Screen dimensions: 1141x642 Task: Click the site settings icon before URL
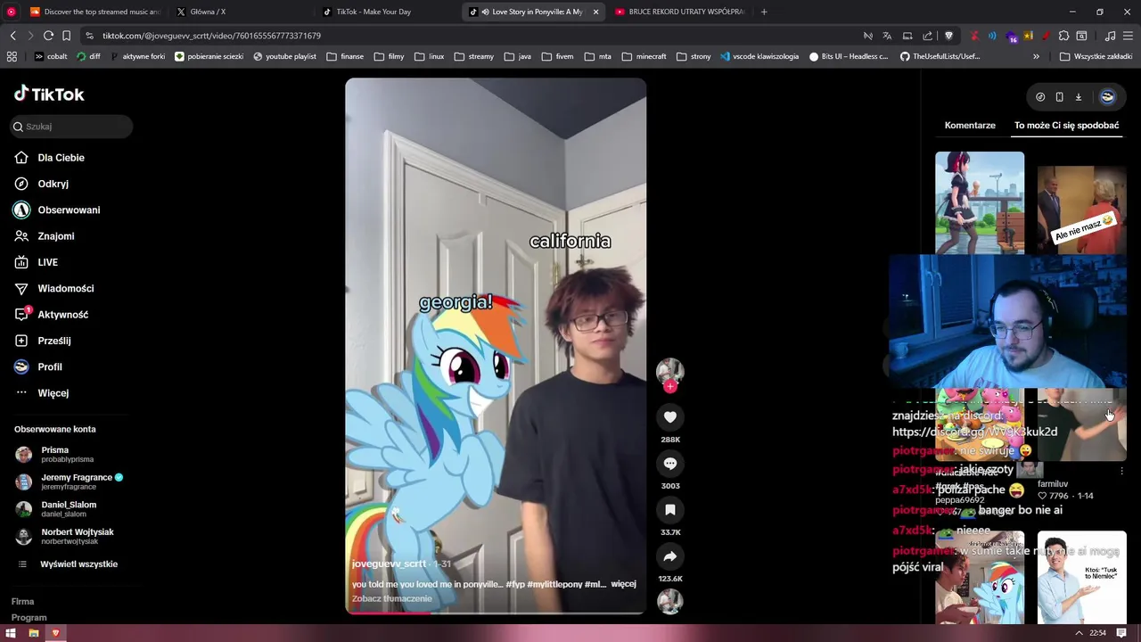[89, 36]
